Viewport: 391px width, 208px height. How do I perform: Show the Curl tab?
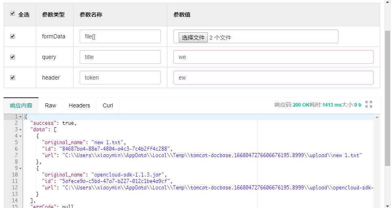point(108,105)
